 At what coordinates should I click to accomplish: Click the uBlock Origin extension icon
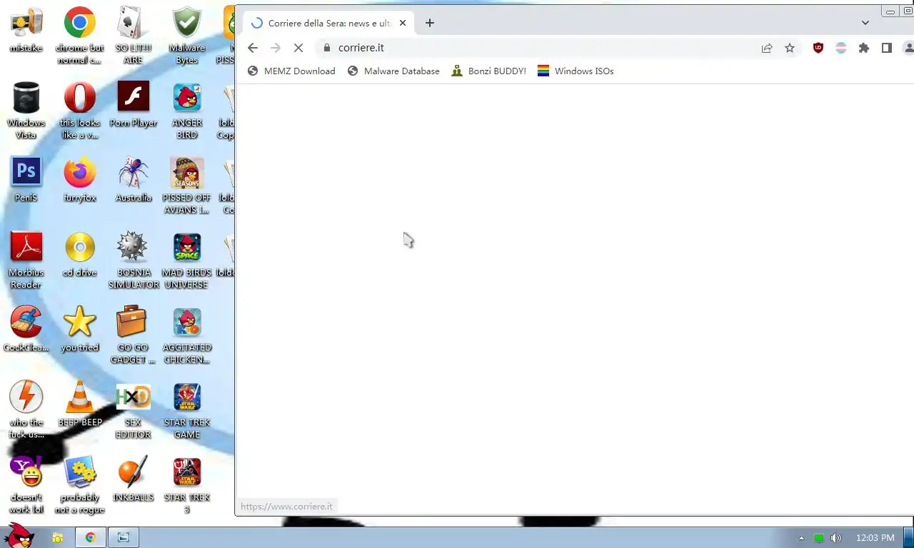click(818, 48)
